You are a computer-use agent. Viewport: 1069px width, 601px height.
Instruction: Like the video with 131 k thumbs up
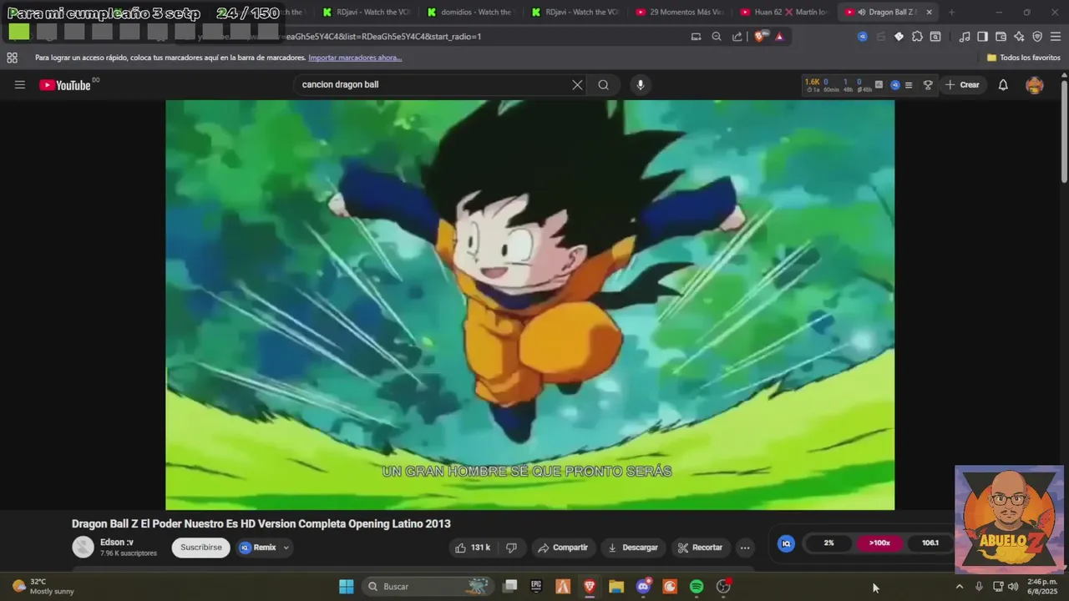473,548
